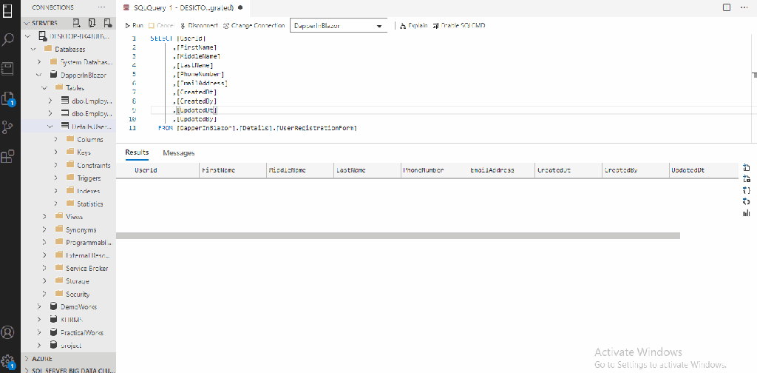The width and height of the screenshot is (757, 373).
Task: Click the Manage gear icon
Action: tap(9, 362)
